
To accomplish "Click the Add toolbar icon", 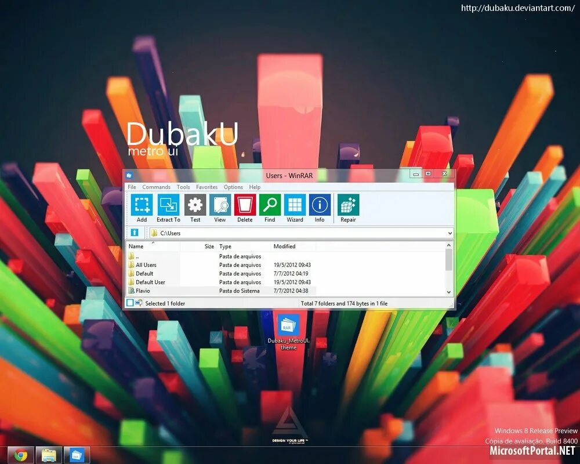I will [x=142, y=204].
